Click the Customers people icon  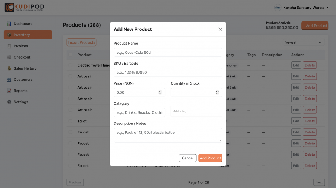[x=9, y=79]
